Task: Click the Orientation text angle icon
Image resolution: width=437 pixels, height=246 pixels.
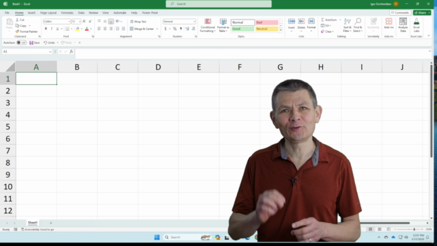Action: tap(117, 21)
